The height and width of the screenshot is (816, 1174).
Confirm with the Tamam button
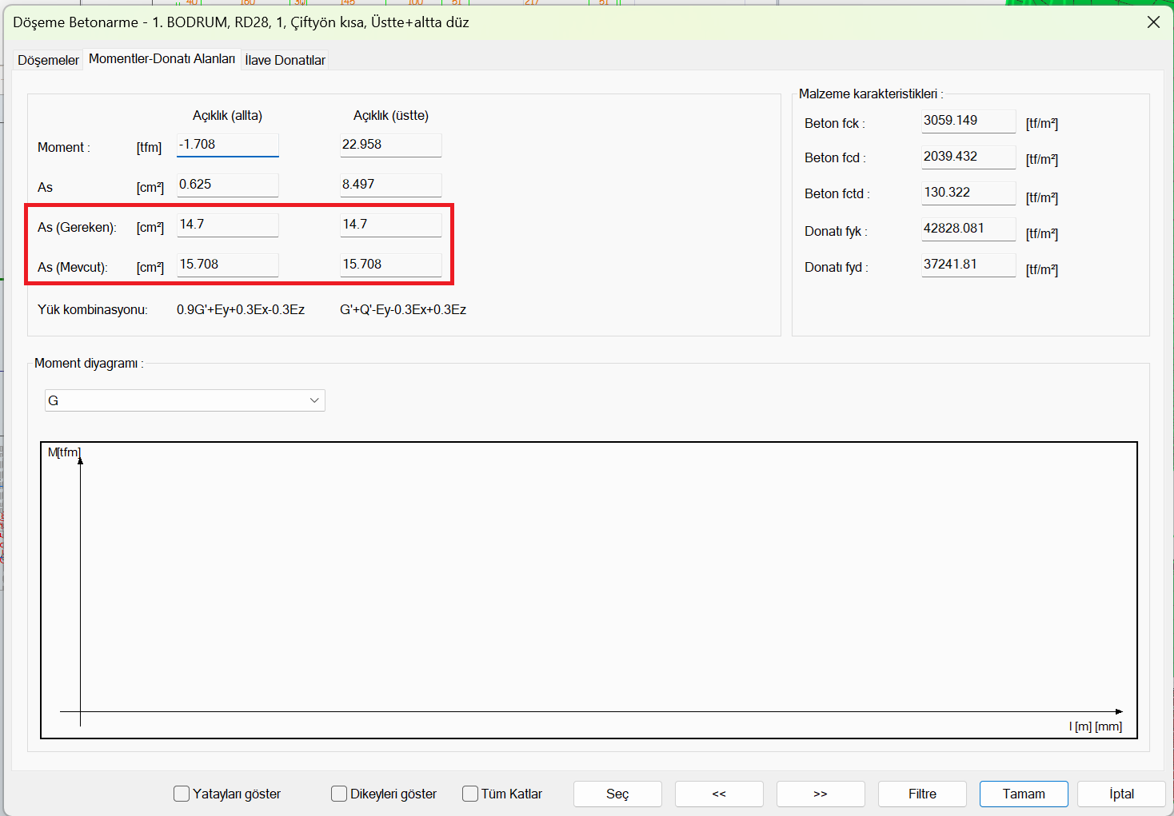point(1024,794)
